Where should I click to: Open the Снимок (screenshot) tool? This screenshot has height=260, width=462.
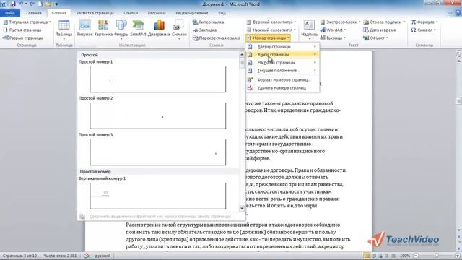pyautogui.click(x=179, y=30)
